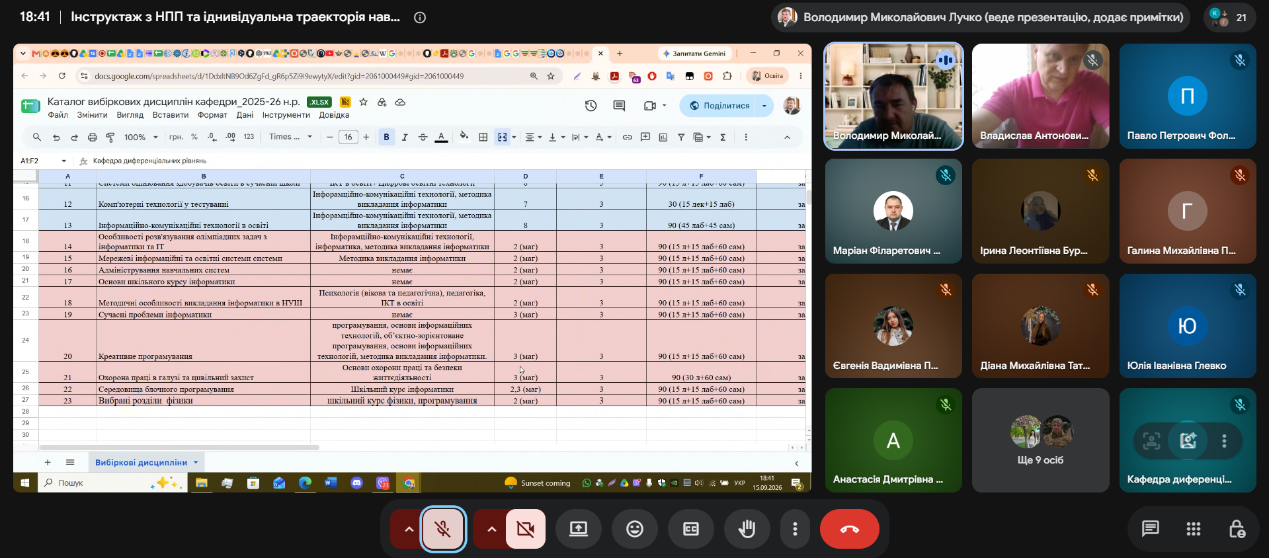
Task: Open the 100% zoom dropdown in Sheets
Action: click(142, 138)
